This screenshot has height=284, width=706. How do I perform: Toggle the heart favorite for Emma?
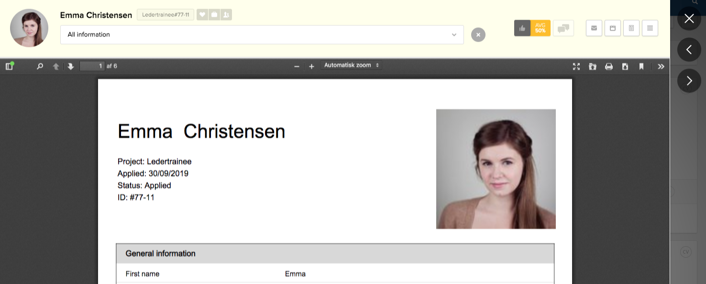click(202, 15)
